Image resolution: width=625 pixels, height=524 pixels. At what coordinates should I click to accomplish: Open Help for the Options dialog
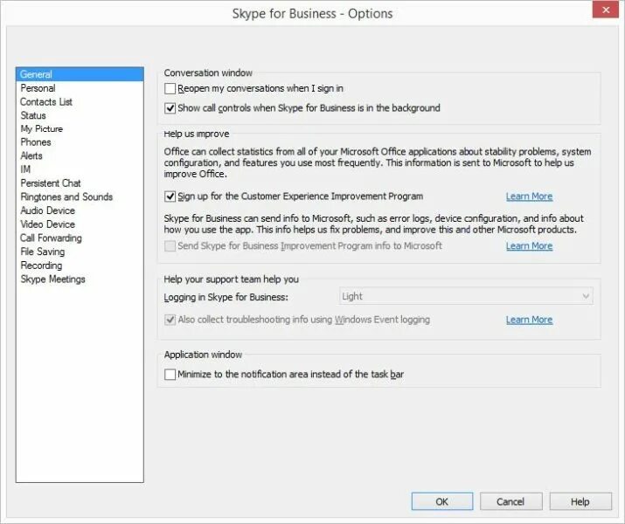click(x=580, y=501)
